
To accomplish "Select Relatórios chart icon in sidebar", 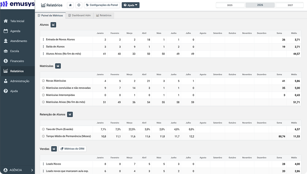I will click(x=6, y=71).
